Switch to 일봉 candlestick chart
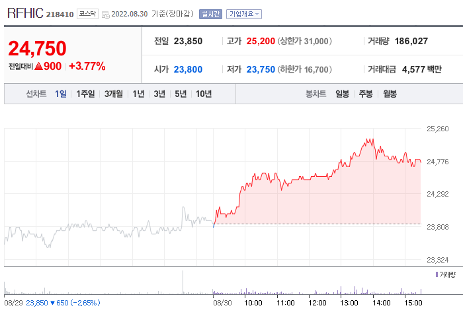Screen dimensions: 463x314 pos(342,94)
